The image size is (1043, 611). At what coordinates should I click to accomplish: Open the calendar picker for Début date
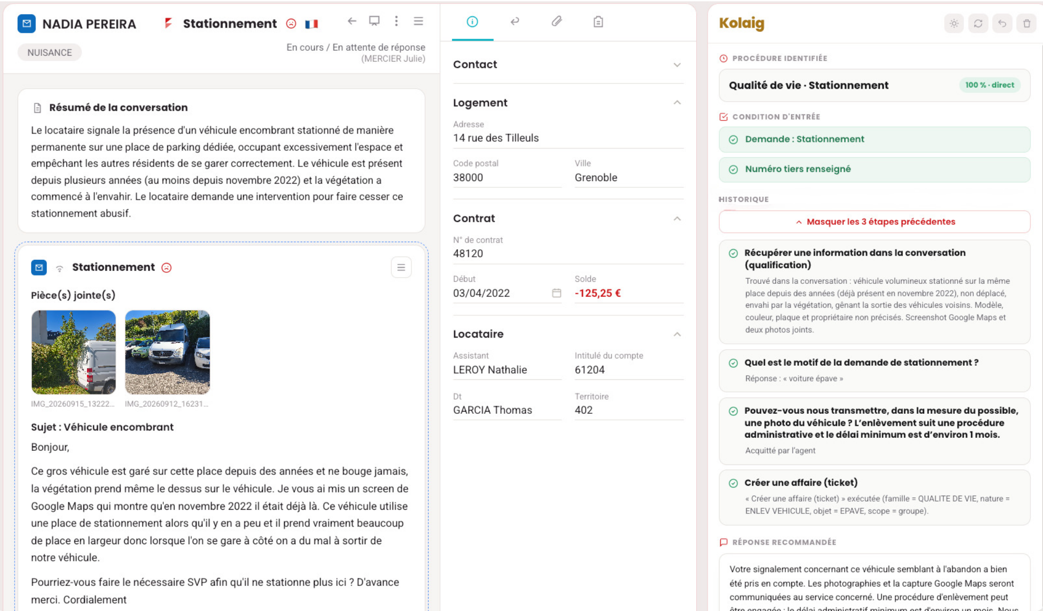click(556, 293)
